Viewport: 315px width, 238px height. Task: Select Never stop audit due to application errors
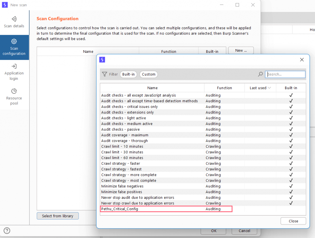[203, 197]
